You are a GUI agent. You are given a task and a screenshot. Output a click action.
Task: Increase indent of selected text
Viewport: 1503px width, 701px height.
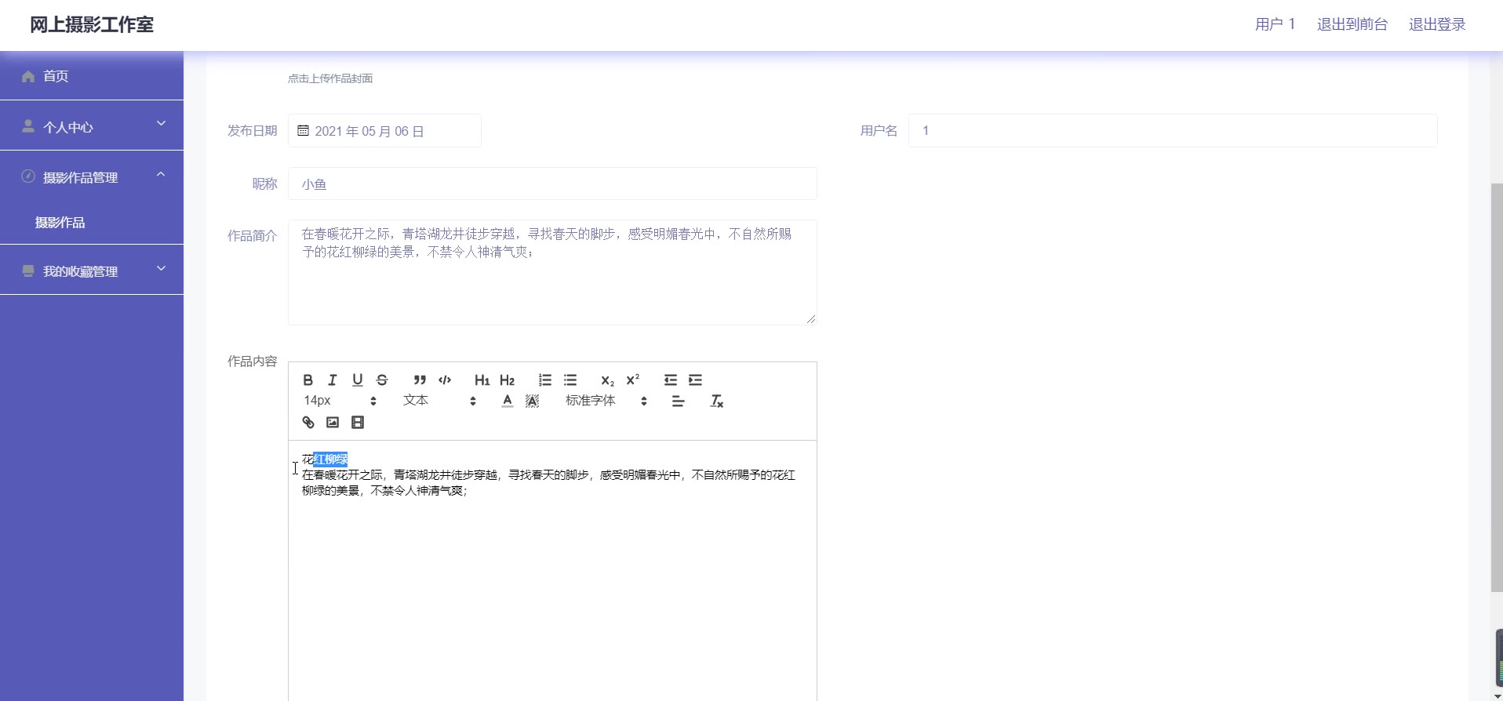[x=695, y=380]
